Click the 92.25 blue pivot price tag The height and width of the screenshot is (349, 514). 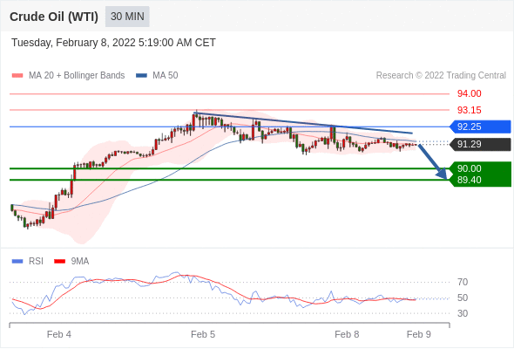479,127
